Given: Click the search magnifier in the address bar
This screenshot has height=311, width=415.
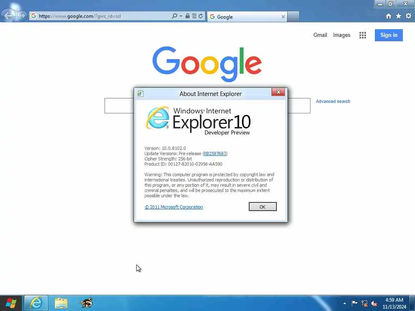Looking at the screenshot, I should (174, 16).
